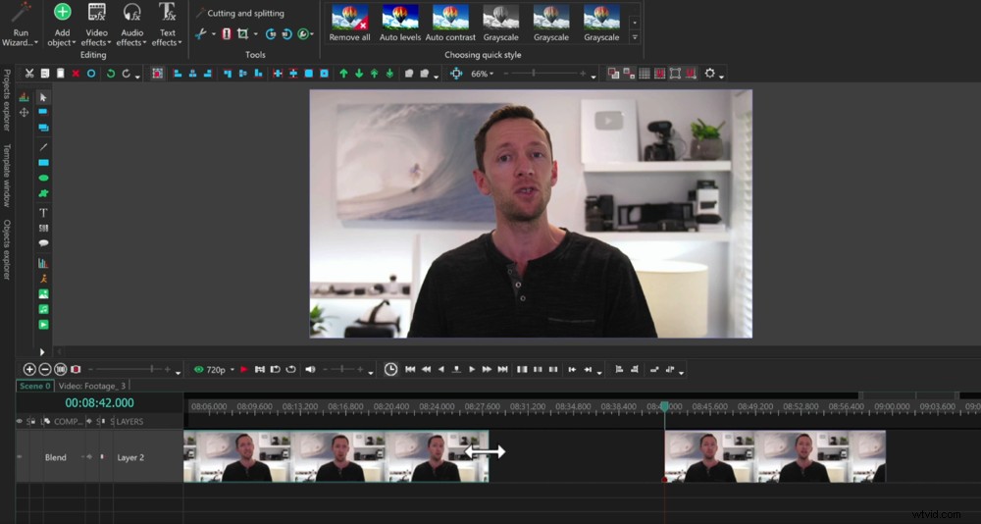Click the Crop tool icon
The height and width of the screenshot is (524, 981).
[x=242, y=33]
